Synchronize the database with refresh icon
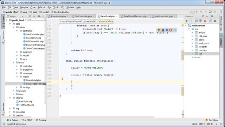Viewport: 225px width, 127px height. [x=196, y=21]
